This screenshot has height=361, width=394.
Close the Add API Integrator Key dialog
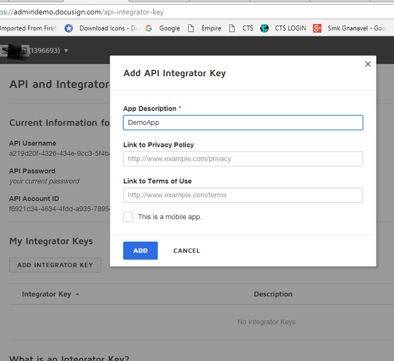[368, 64]
